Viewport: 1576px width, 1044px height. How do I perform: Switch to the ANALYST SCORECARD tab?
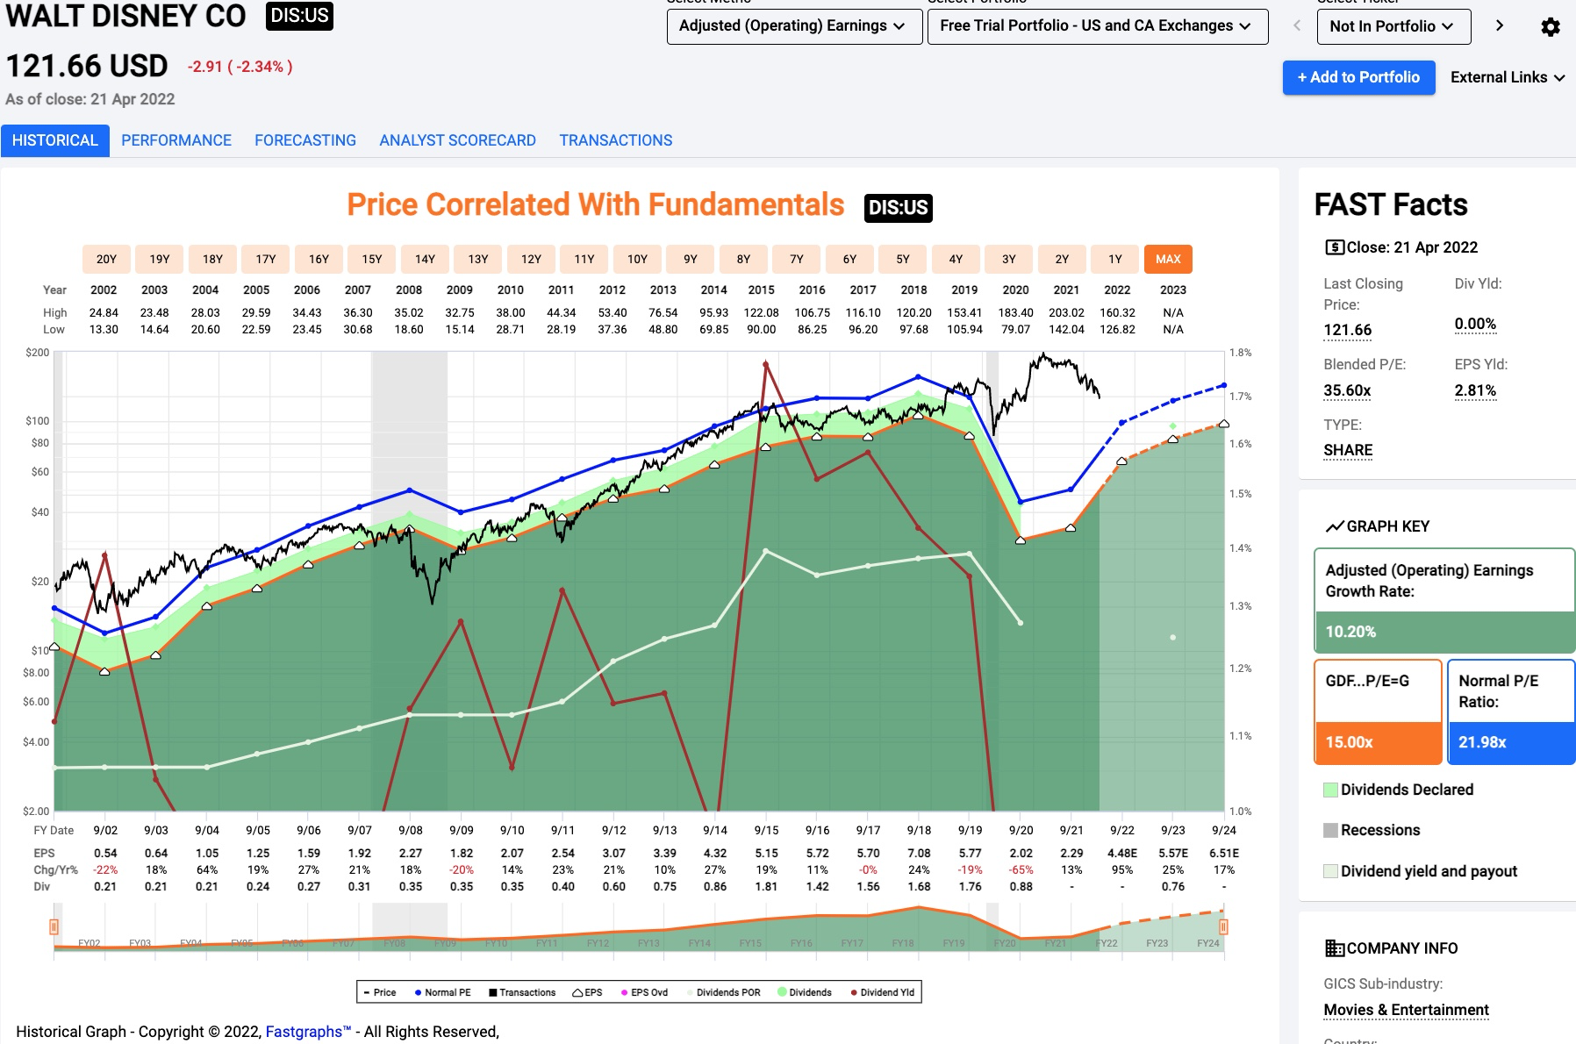pos(457,140)
